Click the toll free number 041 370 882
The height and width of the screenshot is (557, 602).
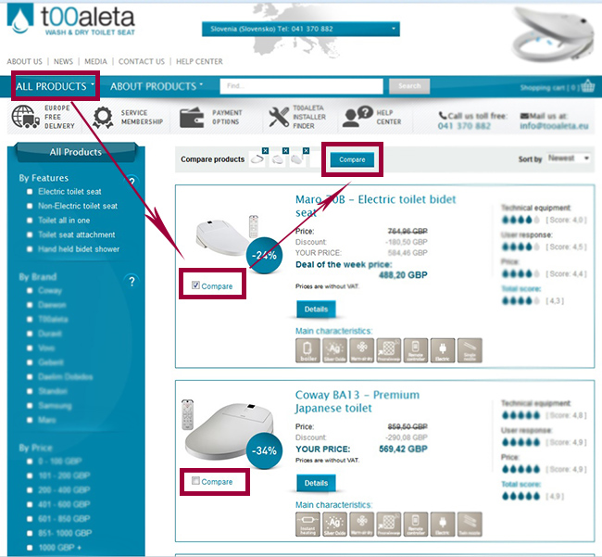(464, 126)
